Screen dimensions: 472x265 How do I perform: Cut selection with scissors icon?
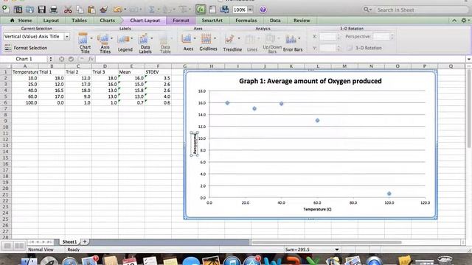[68, 10]
